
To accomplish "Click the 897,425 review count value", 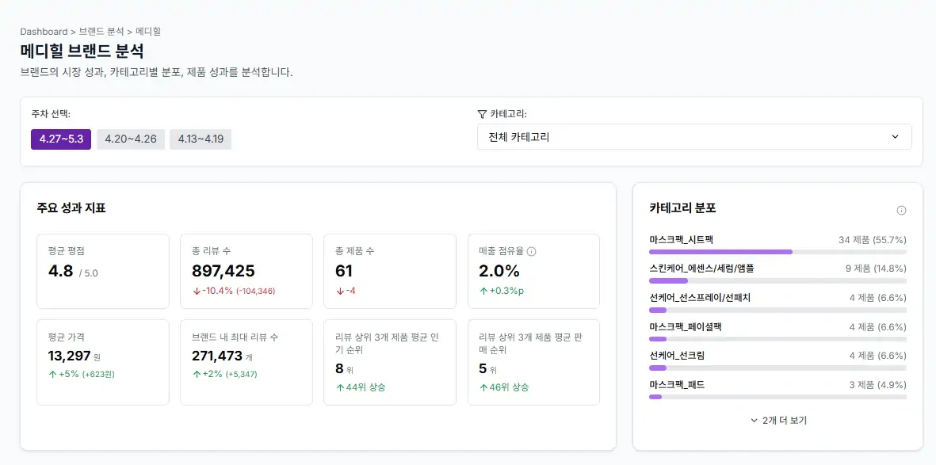I will point(223,271).
